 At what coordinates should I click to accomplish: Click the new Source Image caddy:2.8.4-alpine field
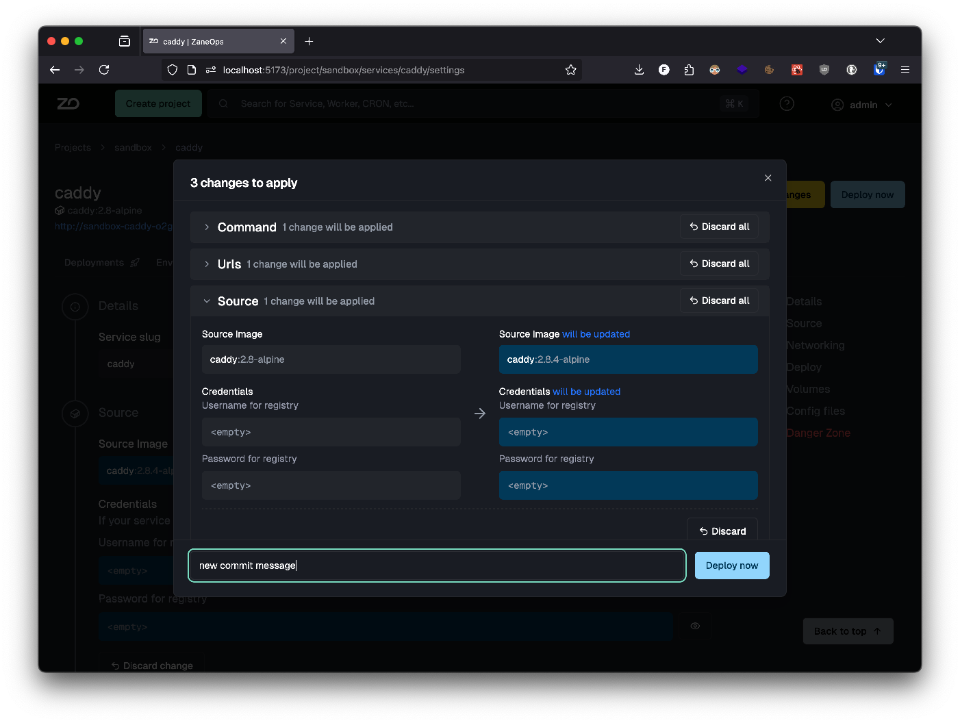click(x=628, y=359)
